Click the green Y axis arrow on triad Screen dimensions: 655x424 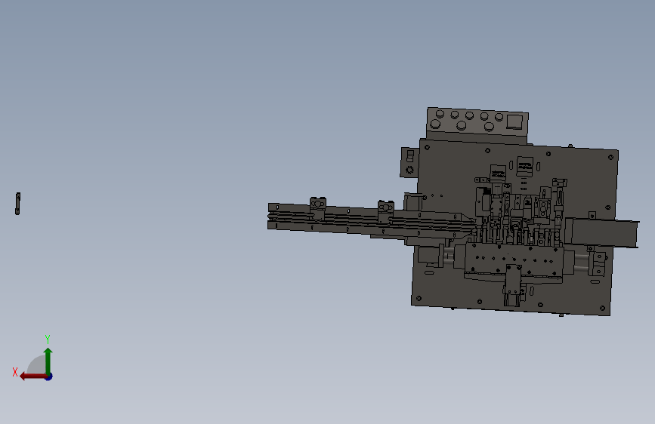48,360
